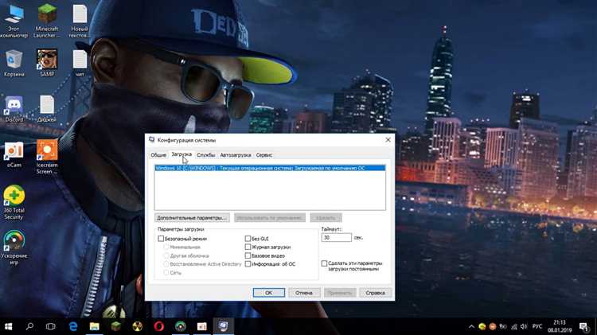Select the document icon right of Discord

point(47,109)
